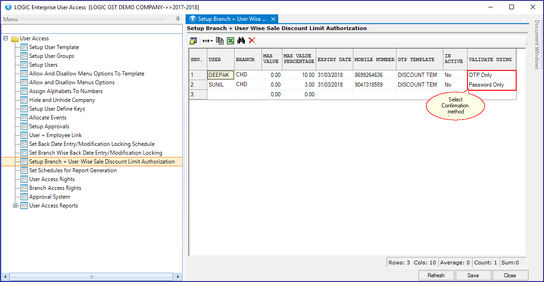Pin the Menu panel with the pushpin

(x=178, y=19)
